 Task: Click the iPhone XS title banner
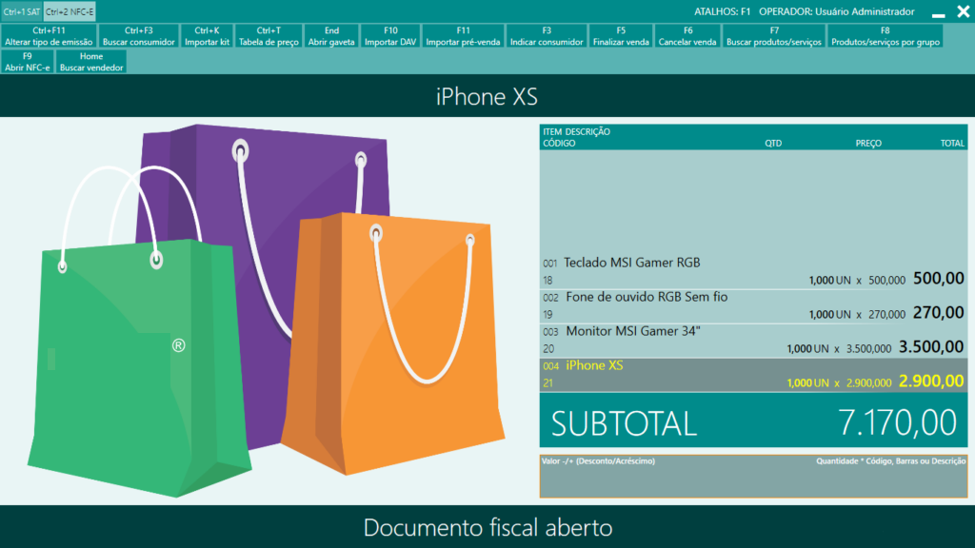[487, 96]
